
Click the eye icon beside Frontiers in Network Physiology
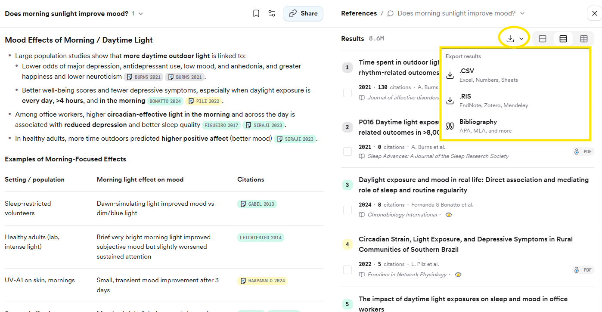(458, 274)
